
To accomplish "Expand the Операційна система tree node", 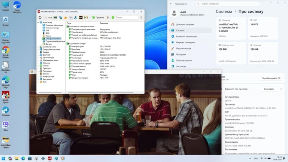I will pos(38,50).
